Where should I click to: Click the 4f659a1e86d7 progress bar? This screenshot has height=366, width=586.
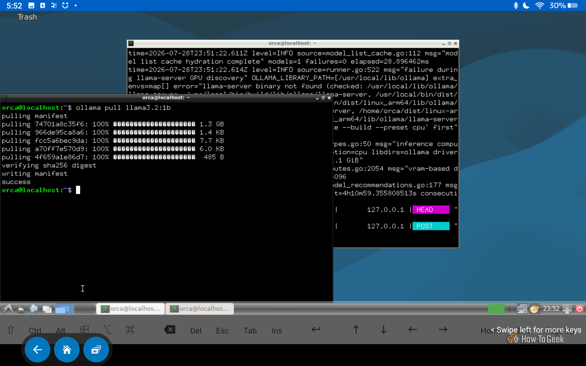click(154, 157)
